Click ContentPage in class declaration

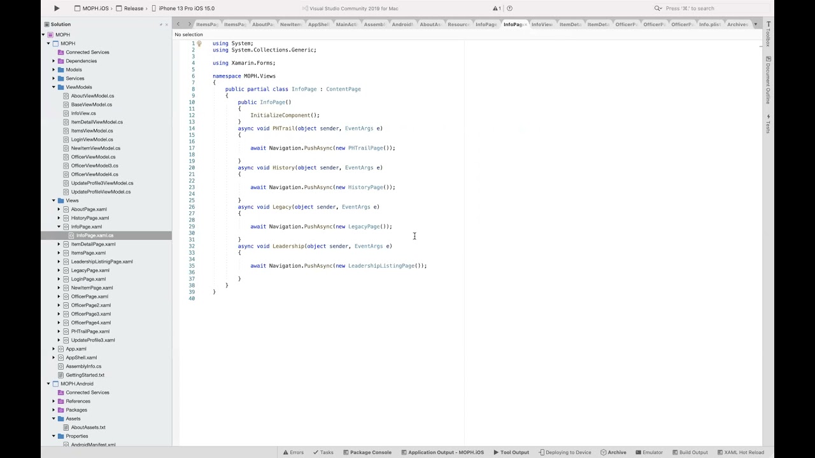[343, 89]
